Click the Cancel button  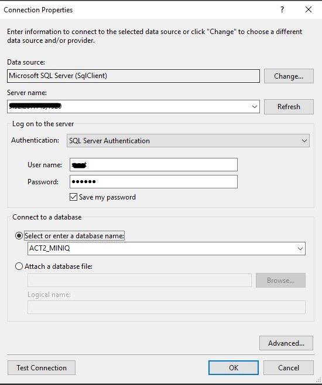pos(289,367)
